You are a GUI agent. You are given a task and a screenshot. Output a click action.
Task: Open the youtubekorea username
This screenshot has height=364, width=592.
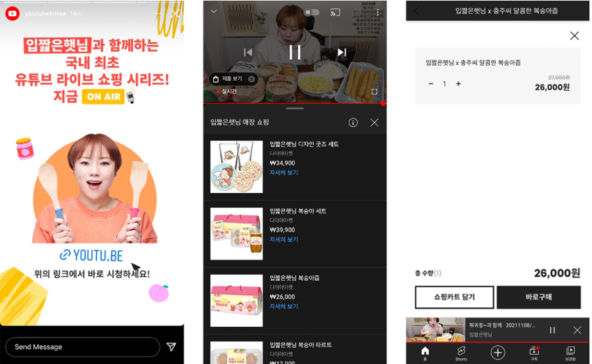click(x=45, y=14)
